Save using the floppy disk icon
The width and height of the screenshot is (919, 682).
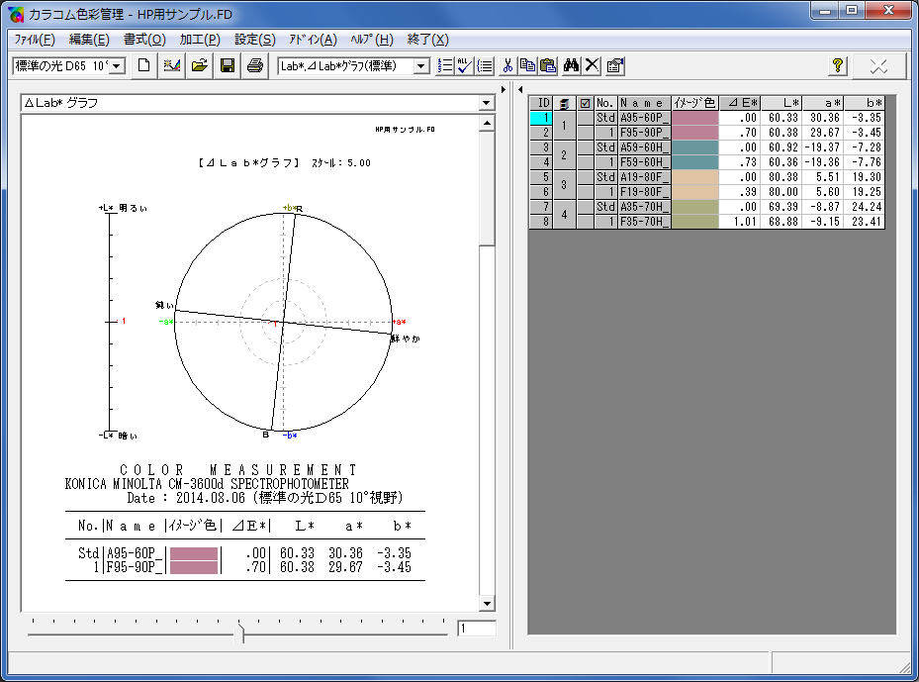point(228,65)
